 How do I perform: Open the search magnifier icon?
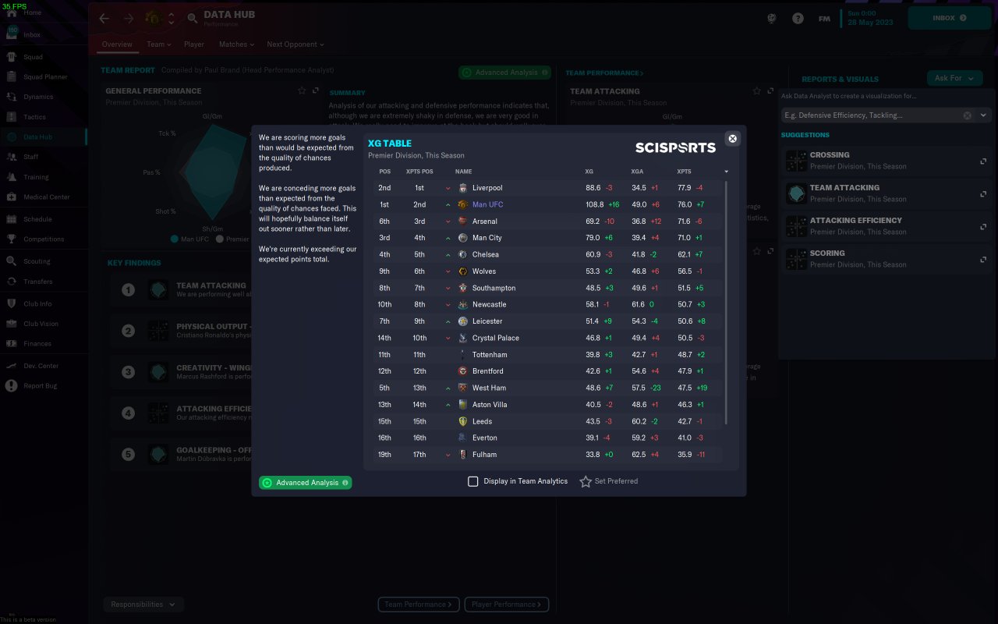coord(193,18)
